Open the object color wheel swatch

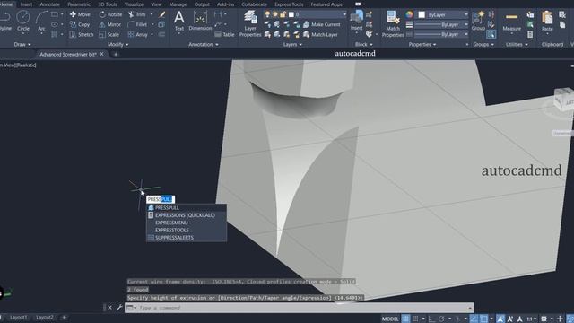pyautogui.click(x=409, y=14)
